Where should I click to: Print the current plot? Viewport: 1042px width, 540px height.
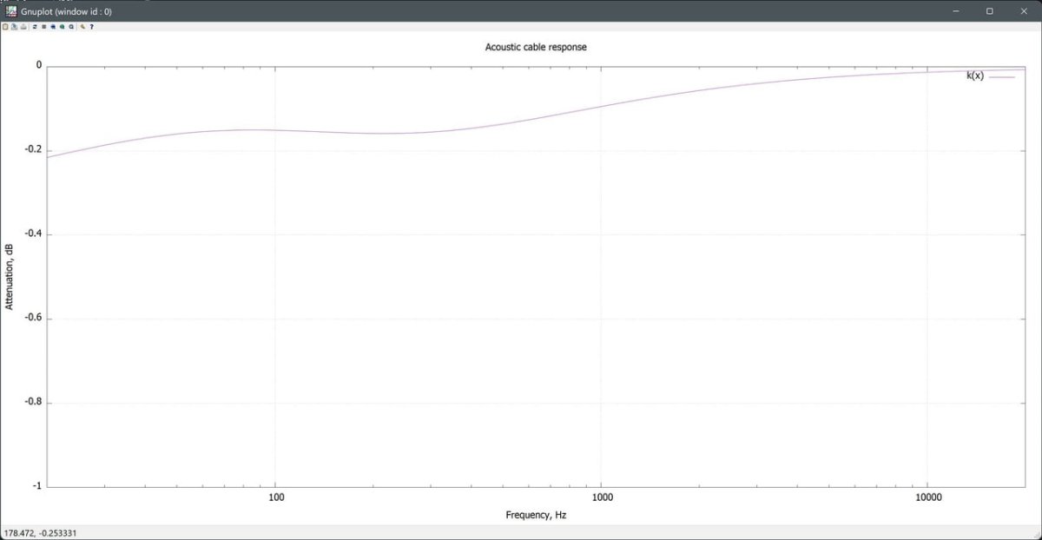14,27
